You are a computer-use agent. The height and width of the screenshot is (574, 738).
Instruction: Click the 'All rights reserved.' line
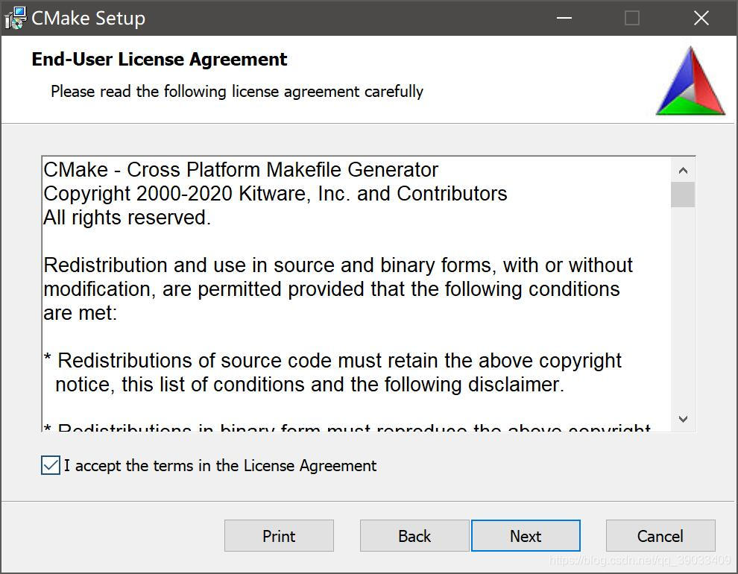coord(127,218)
